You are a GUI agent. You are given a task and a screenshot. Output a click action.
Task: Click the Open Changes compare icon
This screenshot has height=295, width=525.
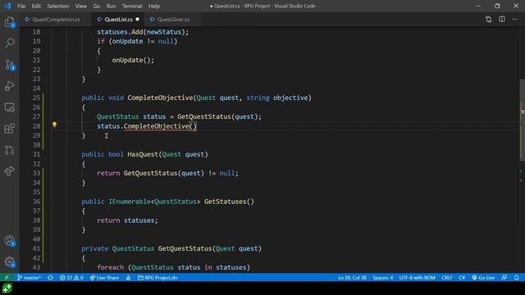[x=489, y=20]
